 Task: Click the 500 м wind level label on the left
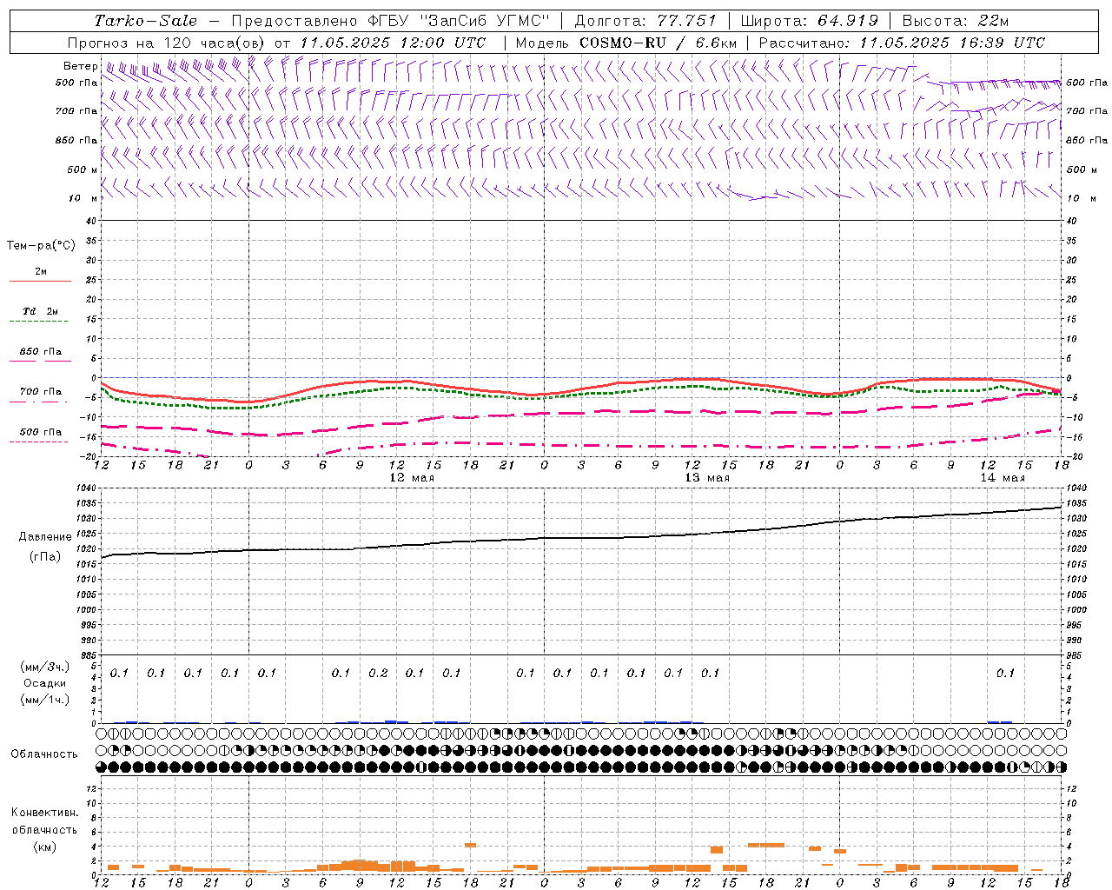click(83, 169)
